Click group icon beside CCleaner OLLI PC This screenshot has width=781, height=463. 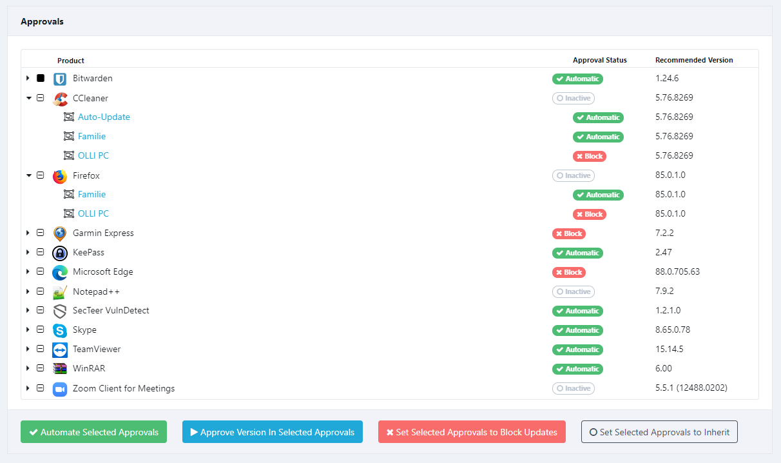click(69, 156)
